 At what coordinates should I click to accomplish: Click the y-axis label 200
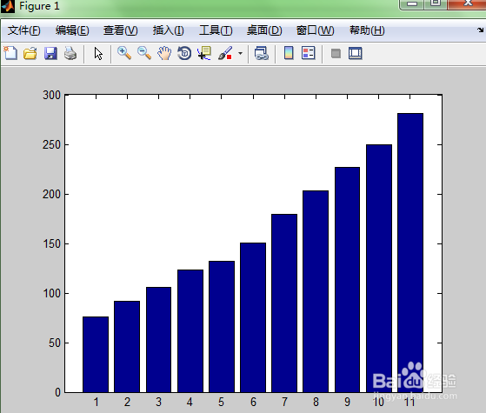pyautogui.click(x=52, y=195)
